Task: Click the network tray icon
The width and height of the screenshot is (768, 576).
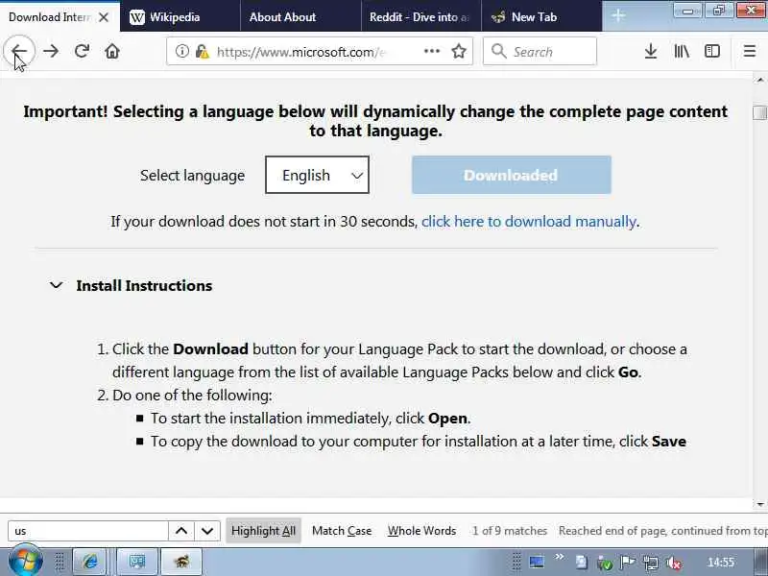Action: (651, 563)
